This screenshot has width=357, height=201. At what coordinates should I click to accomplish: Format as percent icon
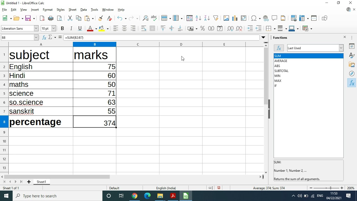202,28
